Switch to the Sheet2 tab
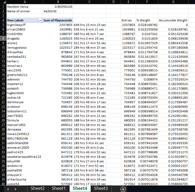Viewport: 195px width, 192px height. click(37, 189)
